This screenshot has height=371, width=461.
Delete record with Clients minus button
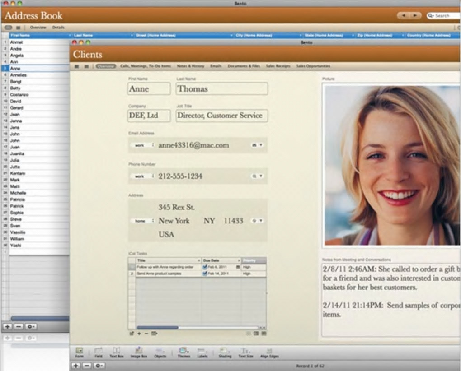click(87, 366)
